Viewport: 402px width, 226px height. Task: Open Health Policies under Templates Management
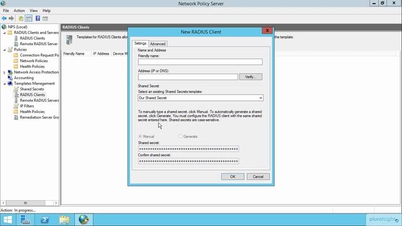(x=32, y=112)
